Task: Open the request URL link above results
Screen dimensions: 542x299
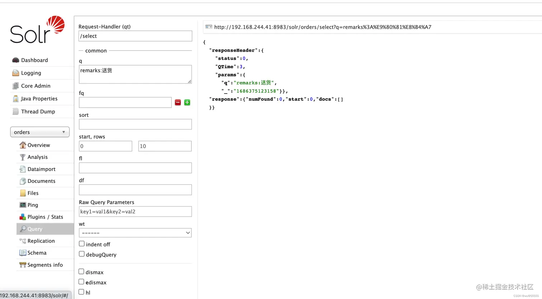Action: click(x=323, y=27)
